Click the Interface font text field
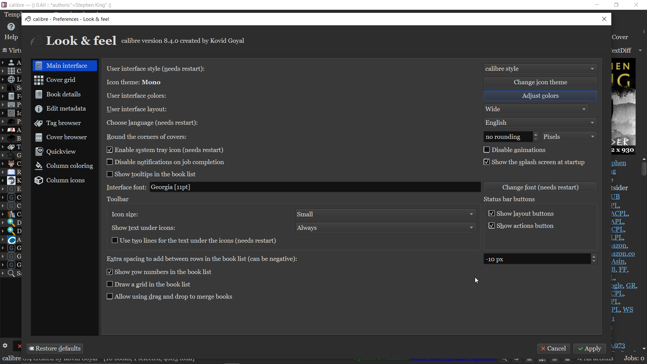The image size is (647, 364). click(x=315, y=187)
